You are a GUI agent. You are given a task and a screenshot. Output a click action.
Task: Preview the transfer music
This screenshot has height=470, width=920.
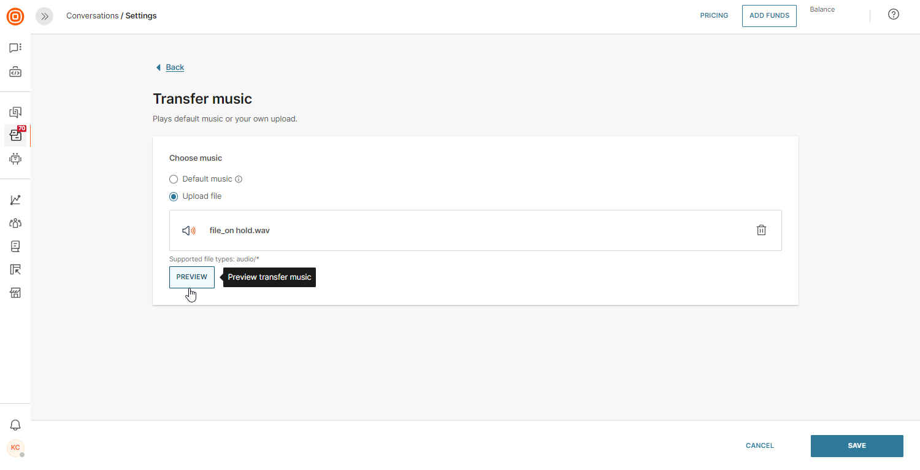tap(192, 277)
